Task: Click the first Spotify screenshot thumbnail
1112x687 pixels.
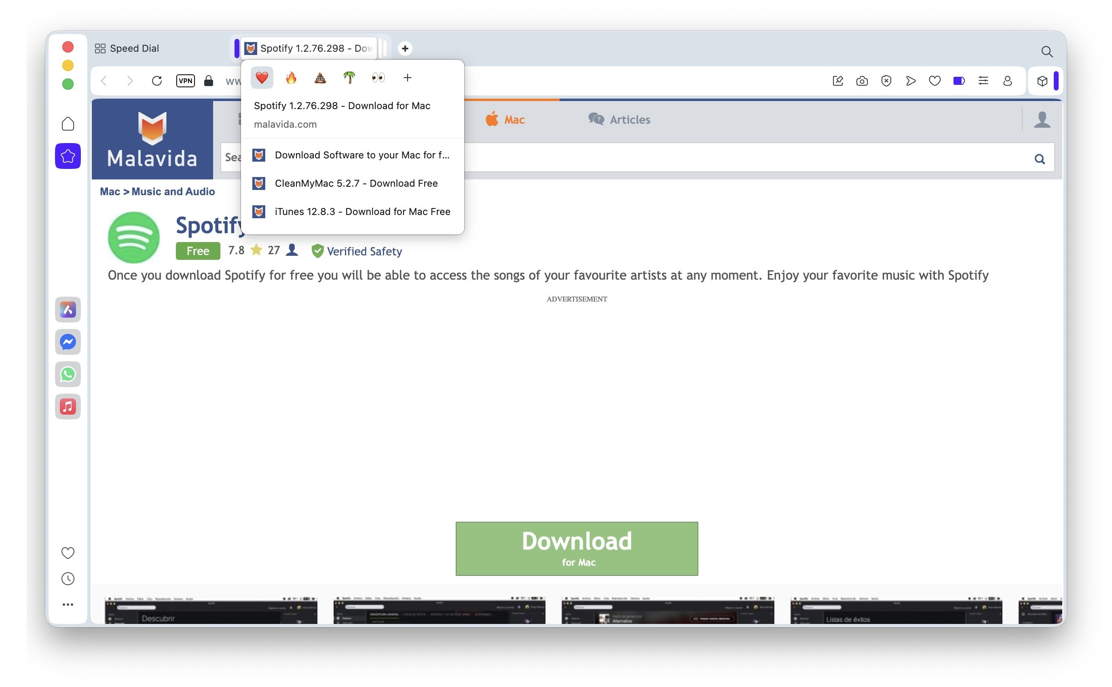Action: pos(211,610)
